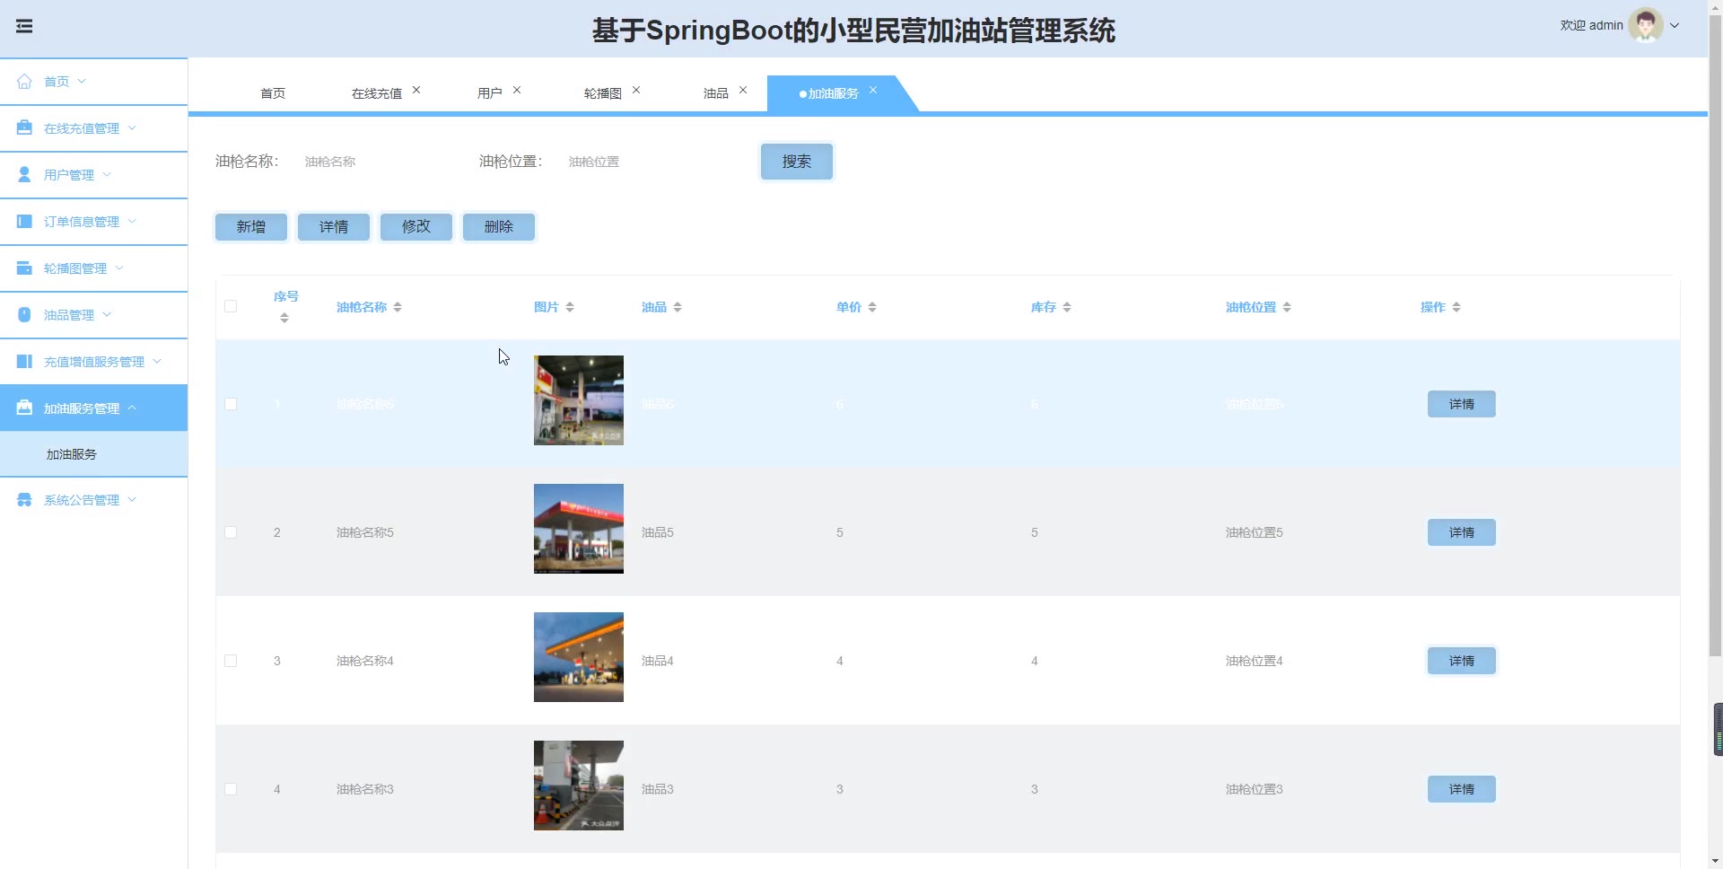Screen dimensions: 1723x869
Task: Switch to the 油品 tab
Action: click(716, 93)
